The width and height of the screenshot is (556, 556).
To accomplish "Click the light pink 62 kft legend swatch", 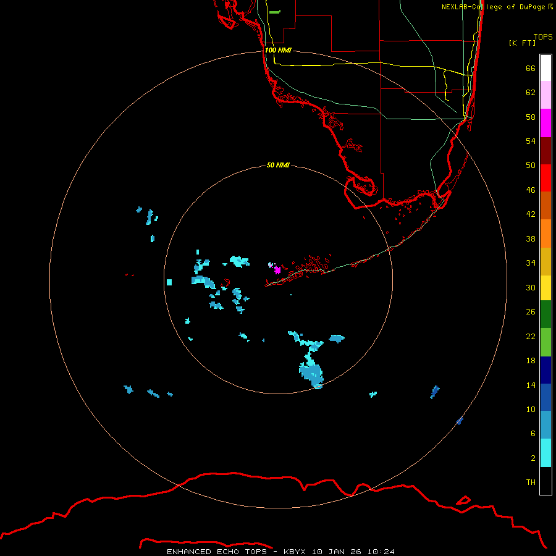I will coord(545,95).
